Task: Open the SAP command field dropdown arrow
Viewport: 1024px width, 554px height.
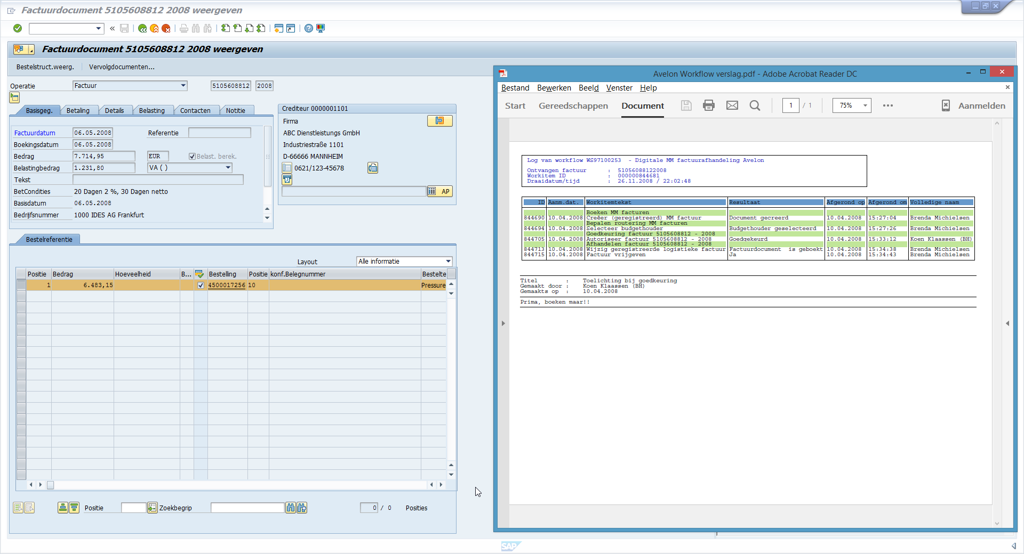Action: (x=99, y=28)
